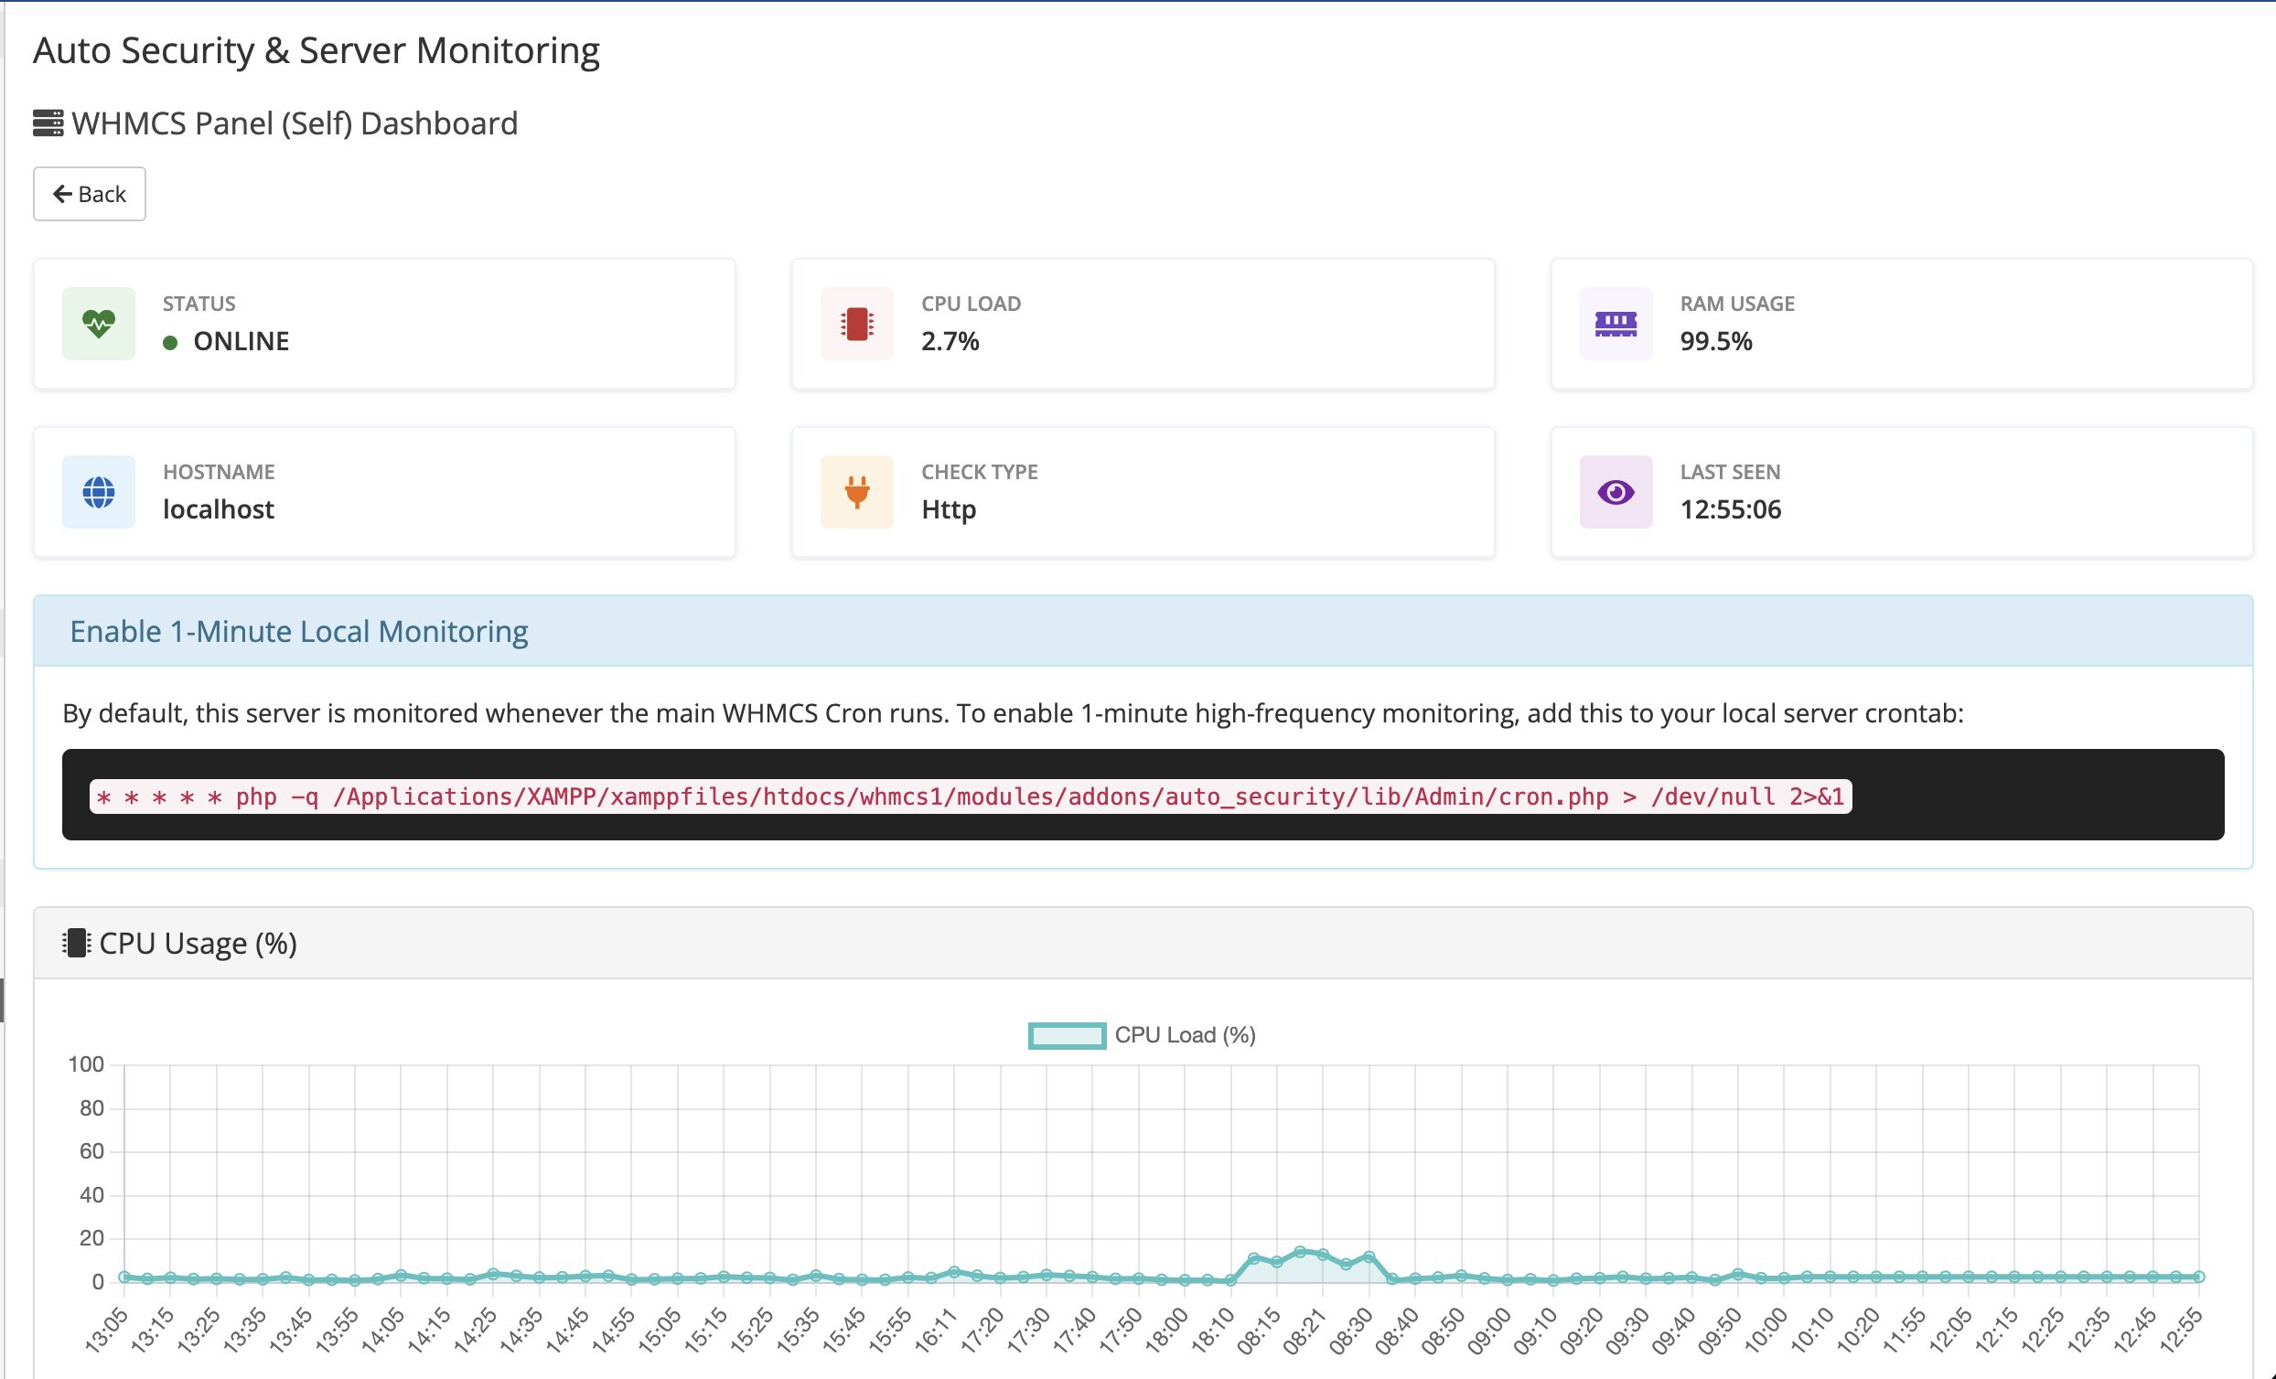Click the purple eye Last Seen icon
The height and width of the screenshot is (1379, 2276).
pos(1616,491)
